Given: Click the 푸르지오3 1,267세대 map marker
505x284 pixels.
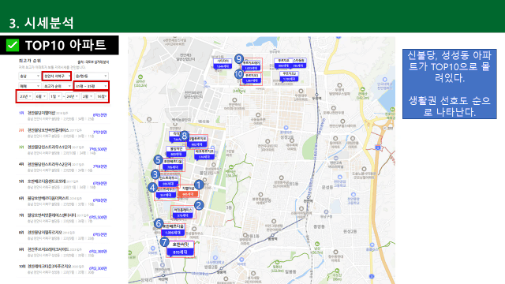Looking at the screenshot, I should click(x=252, y=78).
